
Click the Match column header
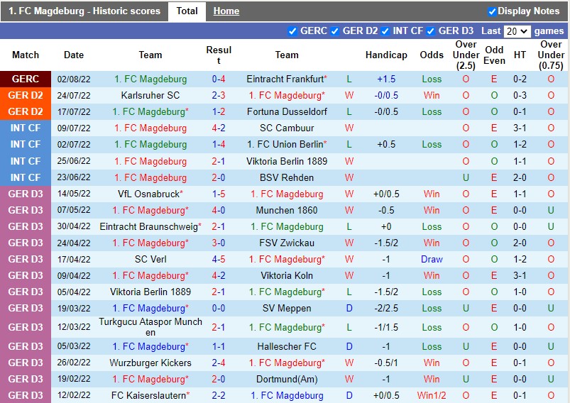click(x=26, y=55)
